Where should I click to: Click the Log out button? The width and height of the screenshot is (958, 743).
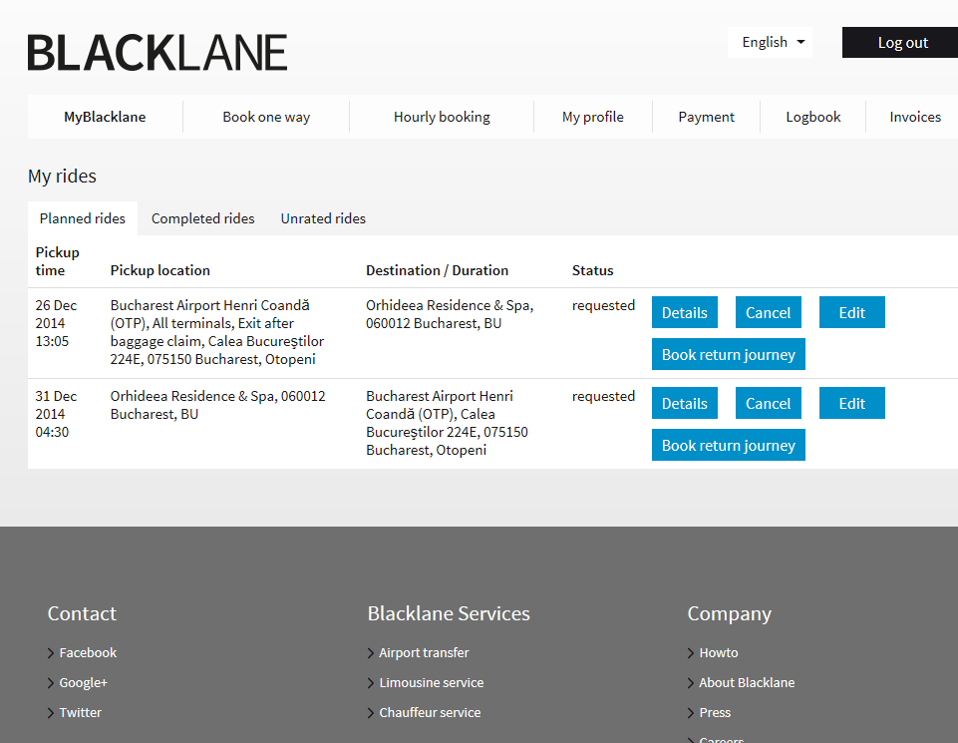point(900,42)
